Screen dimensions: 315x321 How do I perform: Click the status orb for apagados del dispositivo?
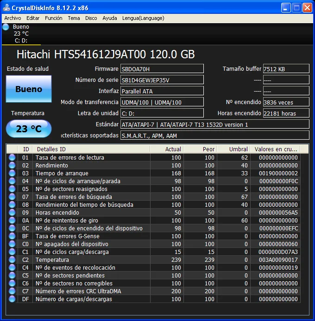pyautogui.click(x=12, y=244)
